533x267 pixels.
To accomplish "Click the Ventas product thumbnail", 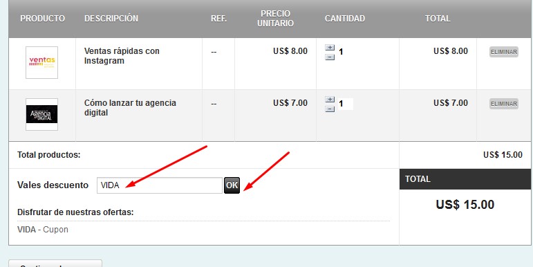I will click(41, 62).
